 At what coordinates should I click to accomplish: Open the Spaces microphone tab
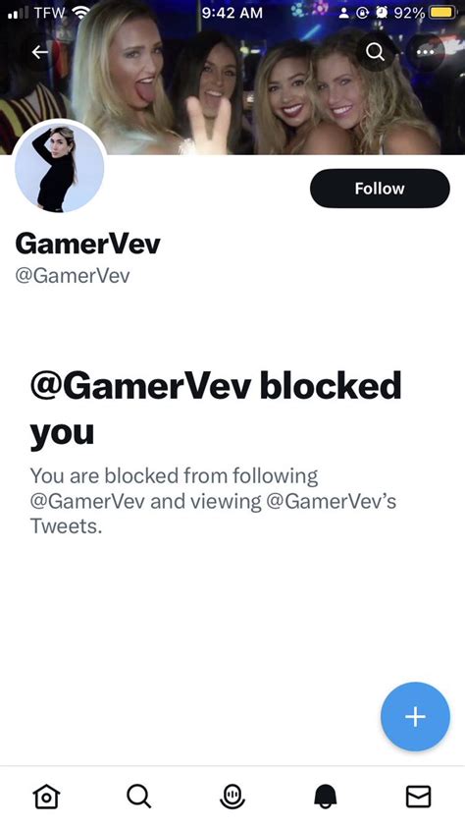[232, 796]
